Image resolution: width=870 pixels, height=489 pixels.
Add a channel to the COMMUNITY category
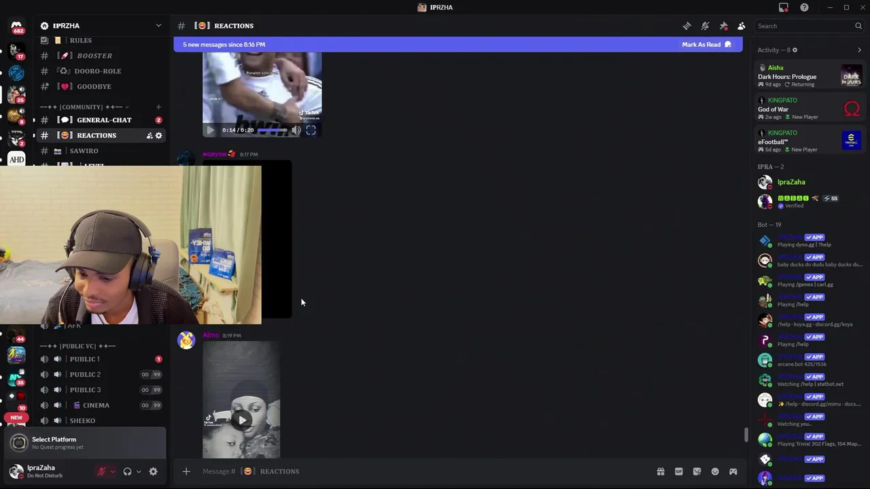pos(158,107)
